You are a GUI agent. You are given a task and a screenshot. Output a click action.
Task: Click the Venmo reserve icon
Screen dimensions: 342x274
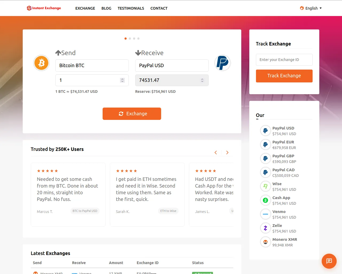pos(265,214)
